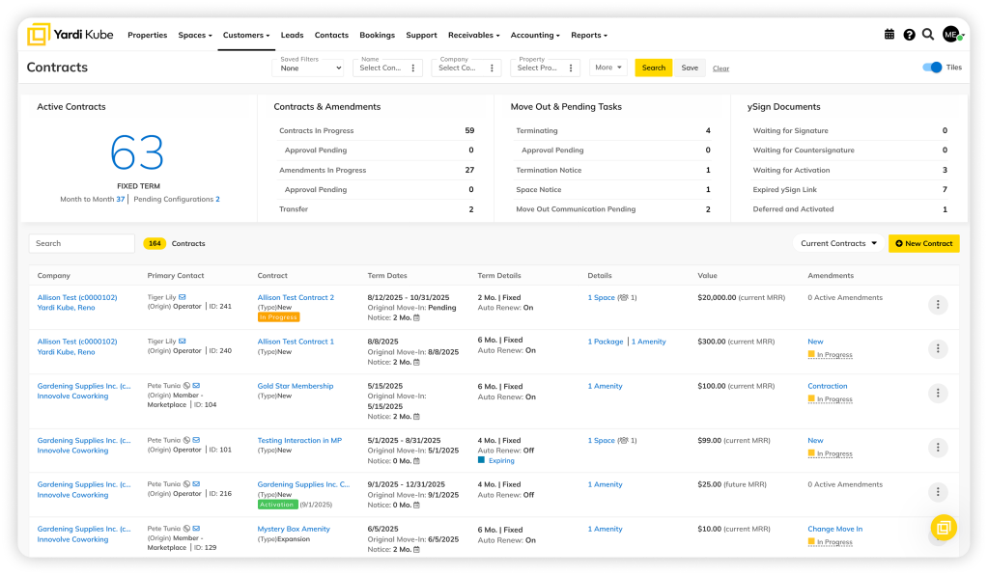Open the Mystery Box Amenity contract link
This screenshot has height=575, width=988.
pyautogui.click(x=294, y=529)
